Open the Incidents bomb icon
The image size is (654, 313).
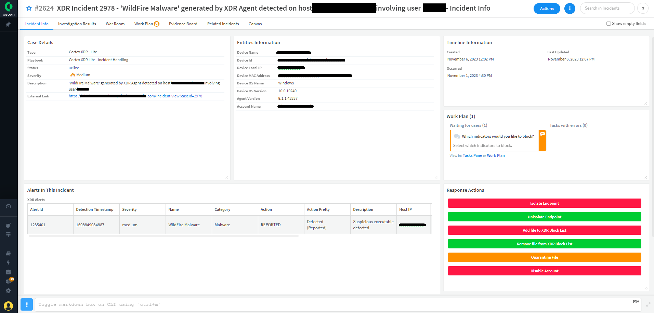8,225
